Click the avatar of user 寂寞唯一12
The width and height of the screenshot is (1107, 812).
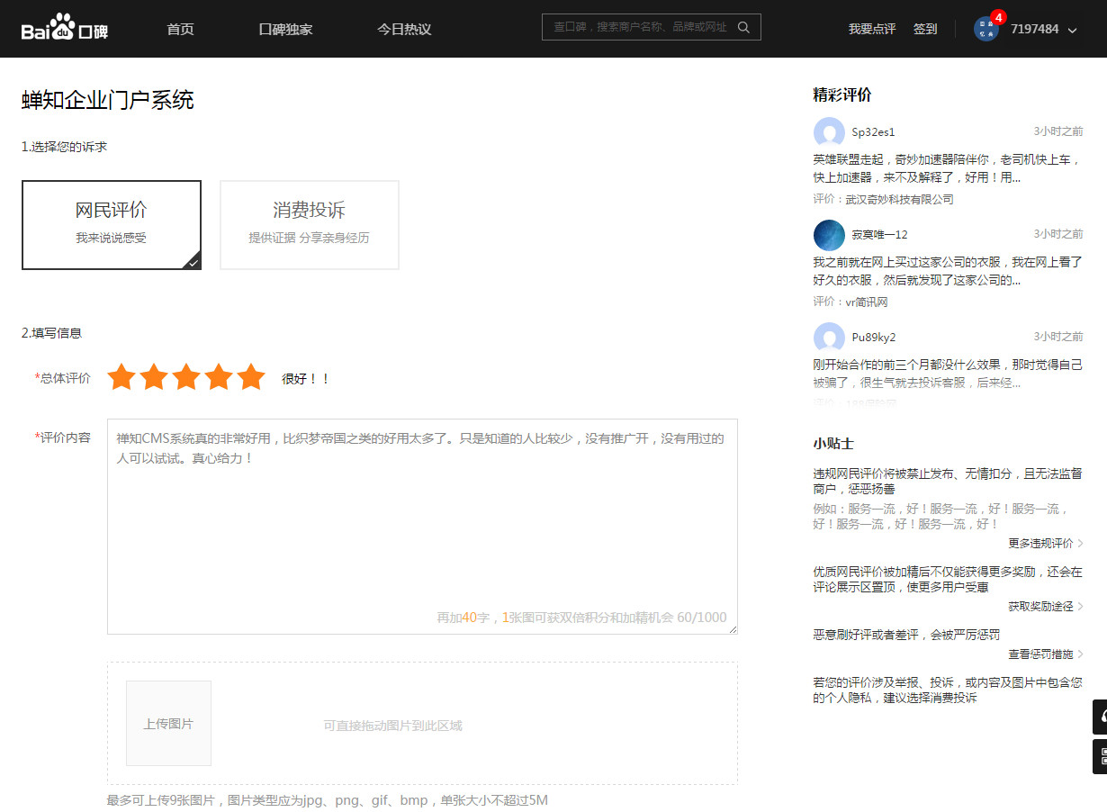pos(829,235)
